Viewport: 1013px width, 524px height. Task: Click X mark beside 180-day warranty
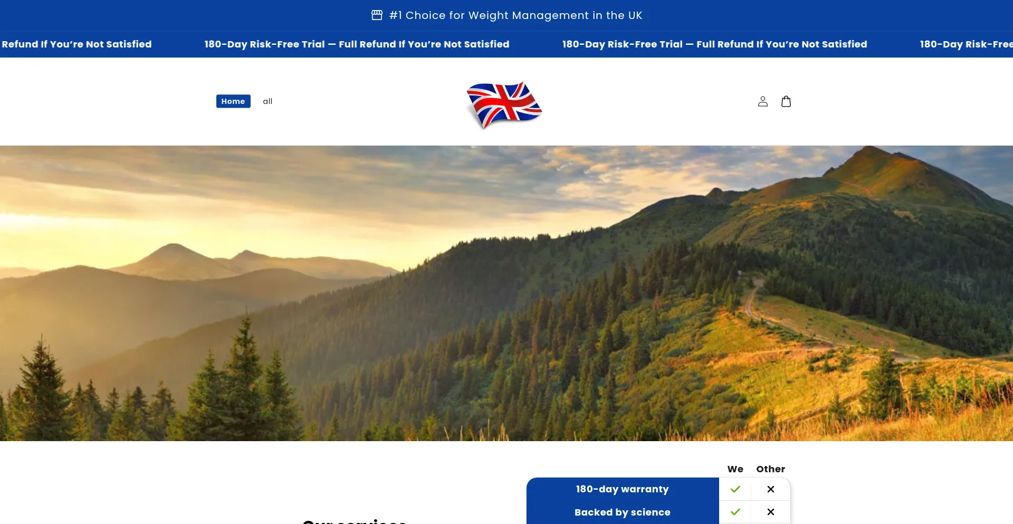(771, 489)
